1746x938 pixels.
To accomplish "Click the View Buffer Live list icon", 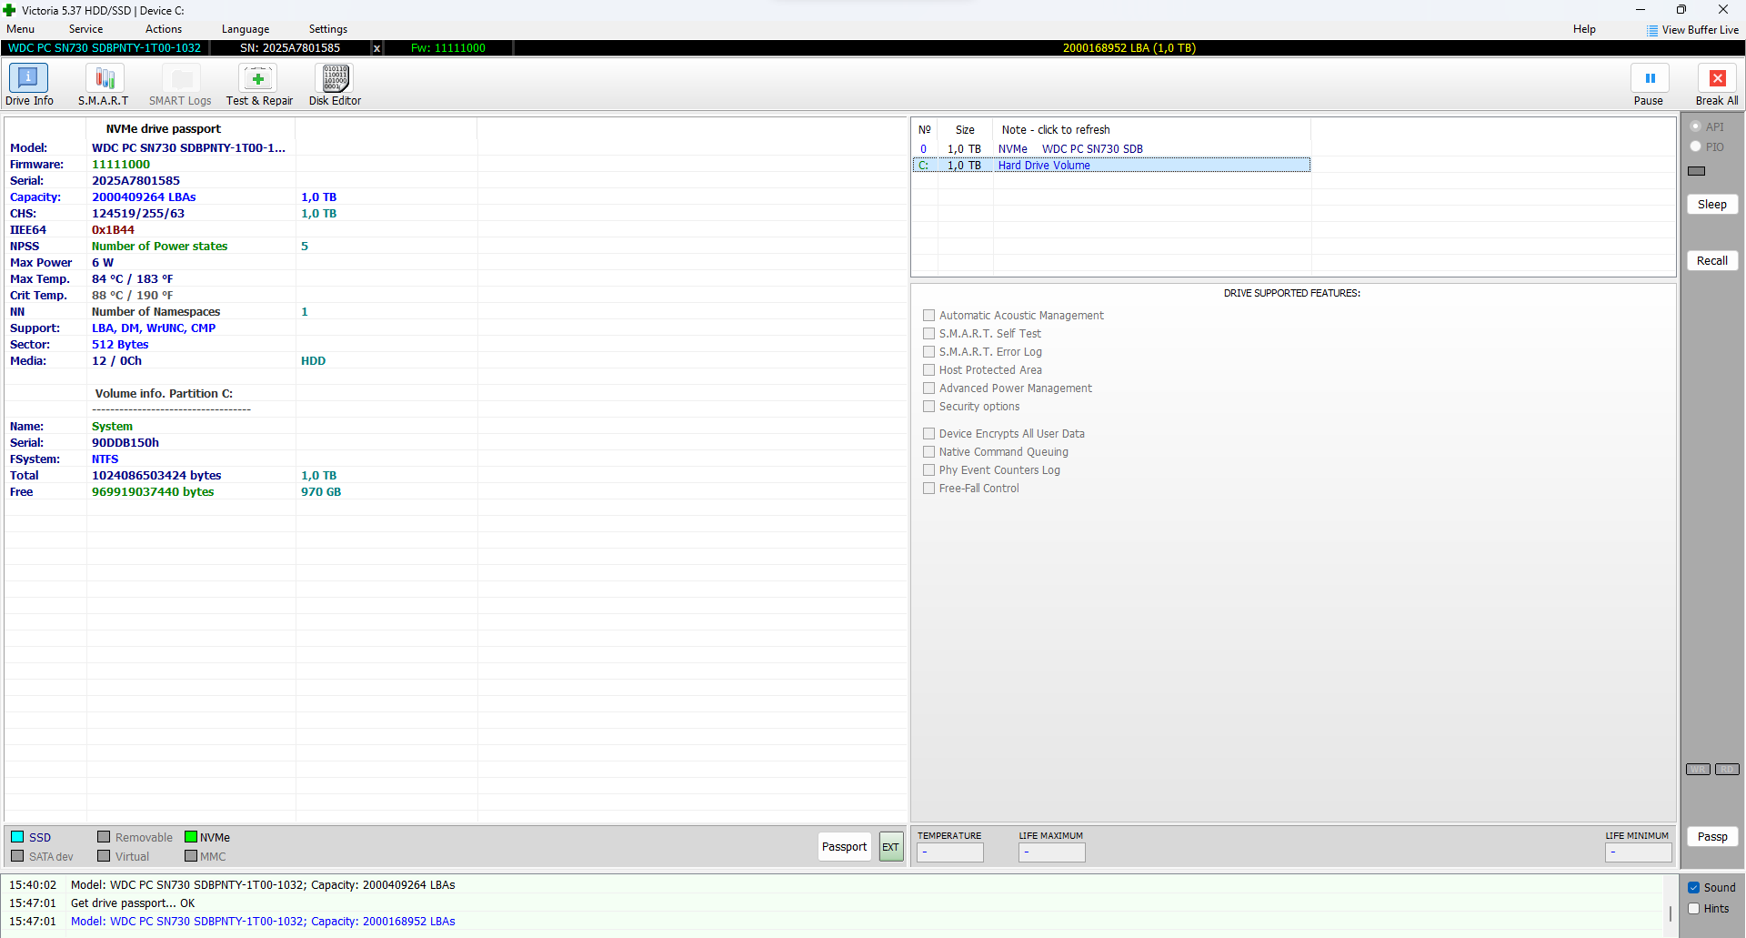I will coord(1652,30).
